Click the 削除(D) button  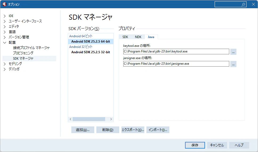pyautogui.click(x=108, y=130)
